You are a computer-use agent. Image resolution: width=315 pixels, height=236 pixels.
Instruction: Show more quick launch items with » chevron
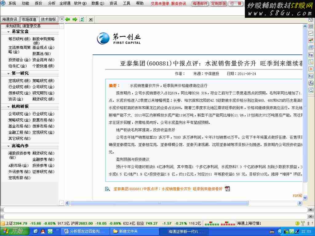57,230
